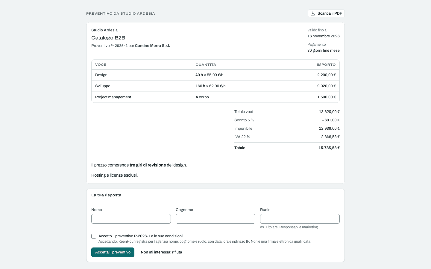
Task: Click the QUANTITÀ column header
Action: pyautogui.click(x=206, y=65)
